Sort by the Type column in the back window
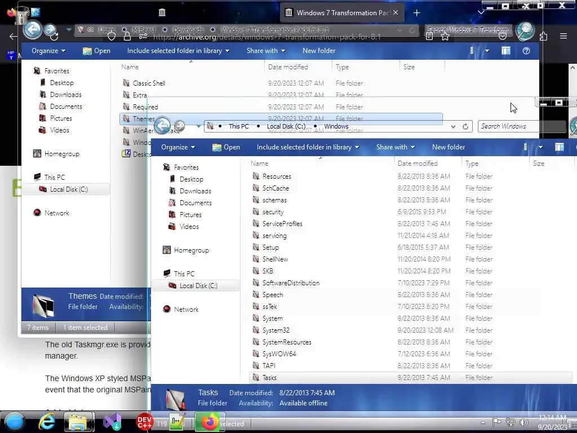The height and width of the screenshot is (433, 577). pyautogui.click(x=342, y=67)
